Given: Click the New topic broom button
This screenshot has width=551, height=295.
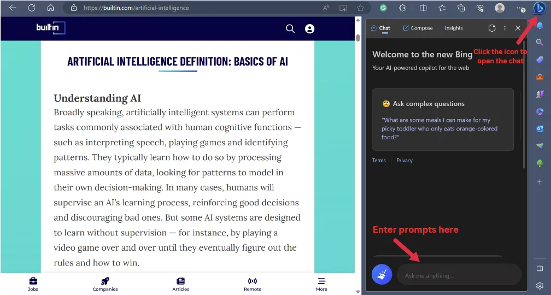Looking at the screenshot, I should [x=382, y=275].
